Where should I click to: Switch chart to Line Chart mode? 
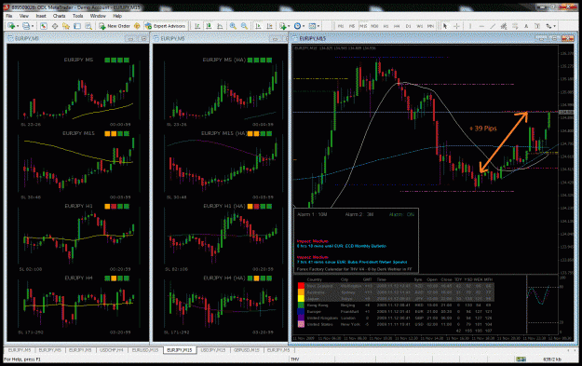point(220,26)
